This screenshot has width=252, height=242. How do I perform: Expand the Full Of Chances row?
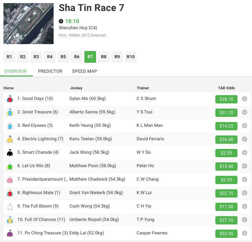[244, 220]
